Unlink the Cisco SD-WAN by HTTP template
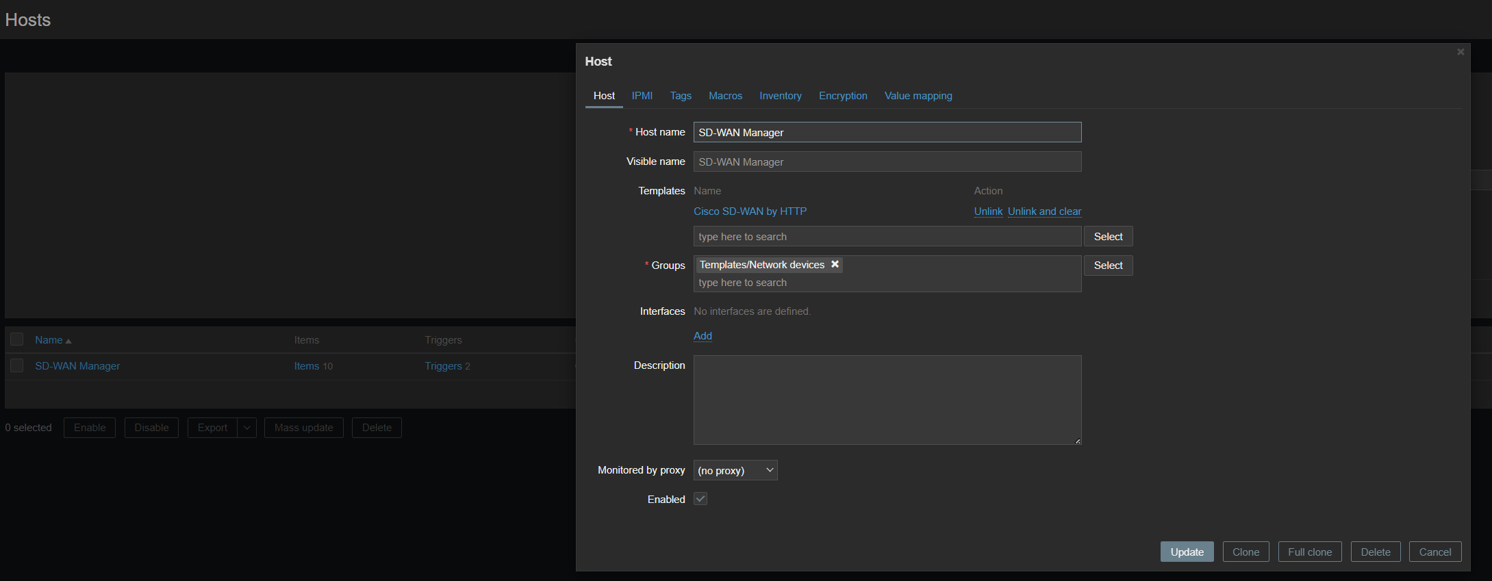The image size is (1492, 581). pyautogui.click(x=987, y=211)
